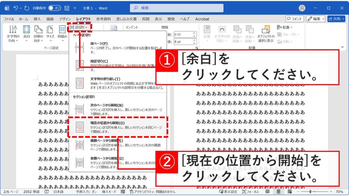Open the 編集 (Editing) mode dropdown
This screenshot has width=349, height=196.
click(316, 19)
